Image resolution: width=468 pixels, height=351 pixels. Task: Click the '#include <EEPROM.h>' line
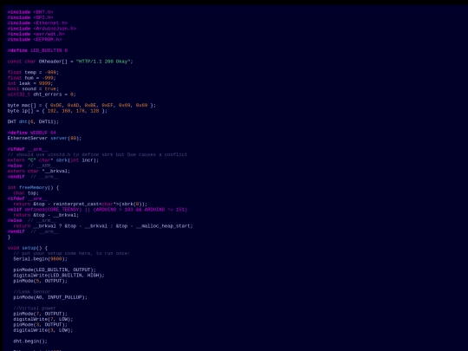pyautogui.click(x=35, y=39)
